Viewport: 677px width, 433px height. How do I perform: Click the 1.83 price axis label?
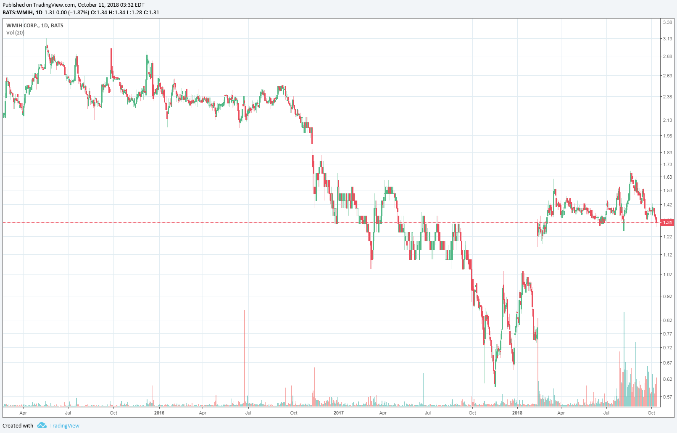tap(667, 153)
